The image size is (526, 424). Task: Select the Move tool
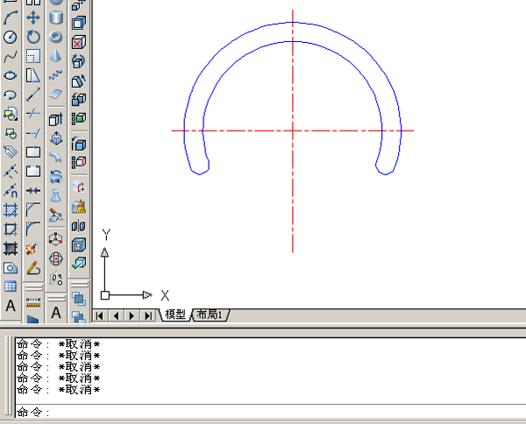[x=33, y=18]
